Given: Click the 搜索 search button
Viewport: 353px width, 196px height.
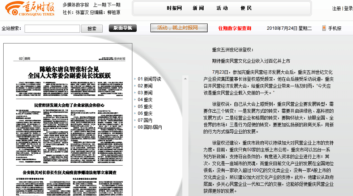Looking at the screenshot, I should click(92, 29).
